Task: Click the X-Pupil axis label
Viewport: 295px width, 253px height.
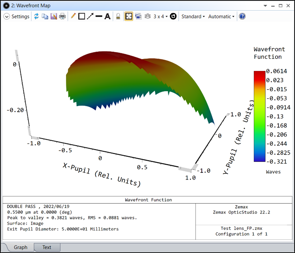Action: (102, 175)
